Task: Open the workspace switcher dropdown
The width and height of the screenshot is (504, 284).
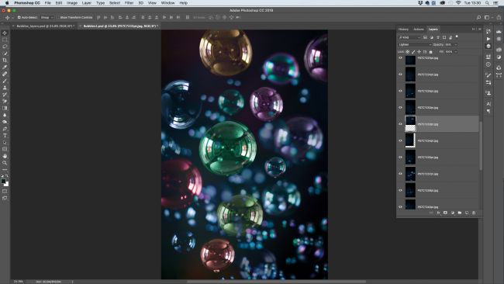Action: (488, 17)
